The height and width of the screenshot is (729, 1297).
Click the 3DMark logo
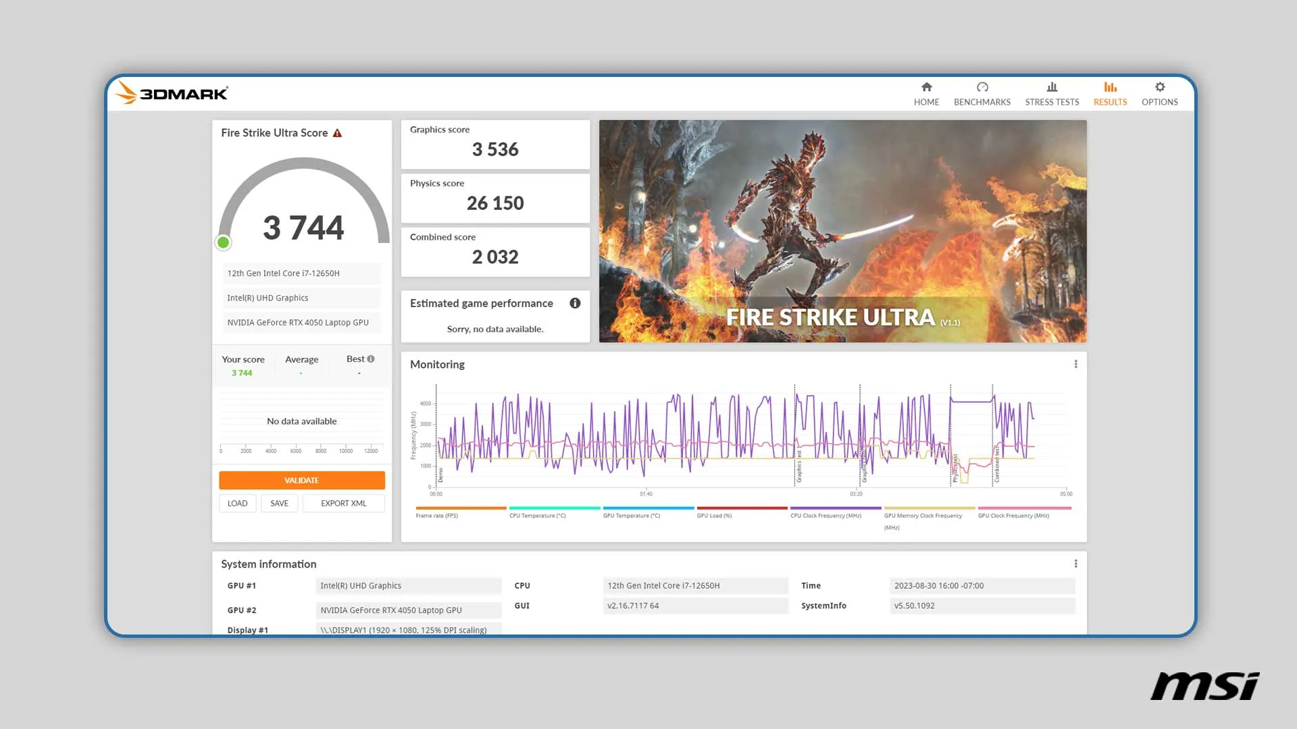point(172,92)
